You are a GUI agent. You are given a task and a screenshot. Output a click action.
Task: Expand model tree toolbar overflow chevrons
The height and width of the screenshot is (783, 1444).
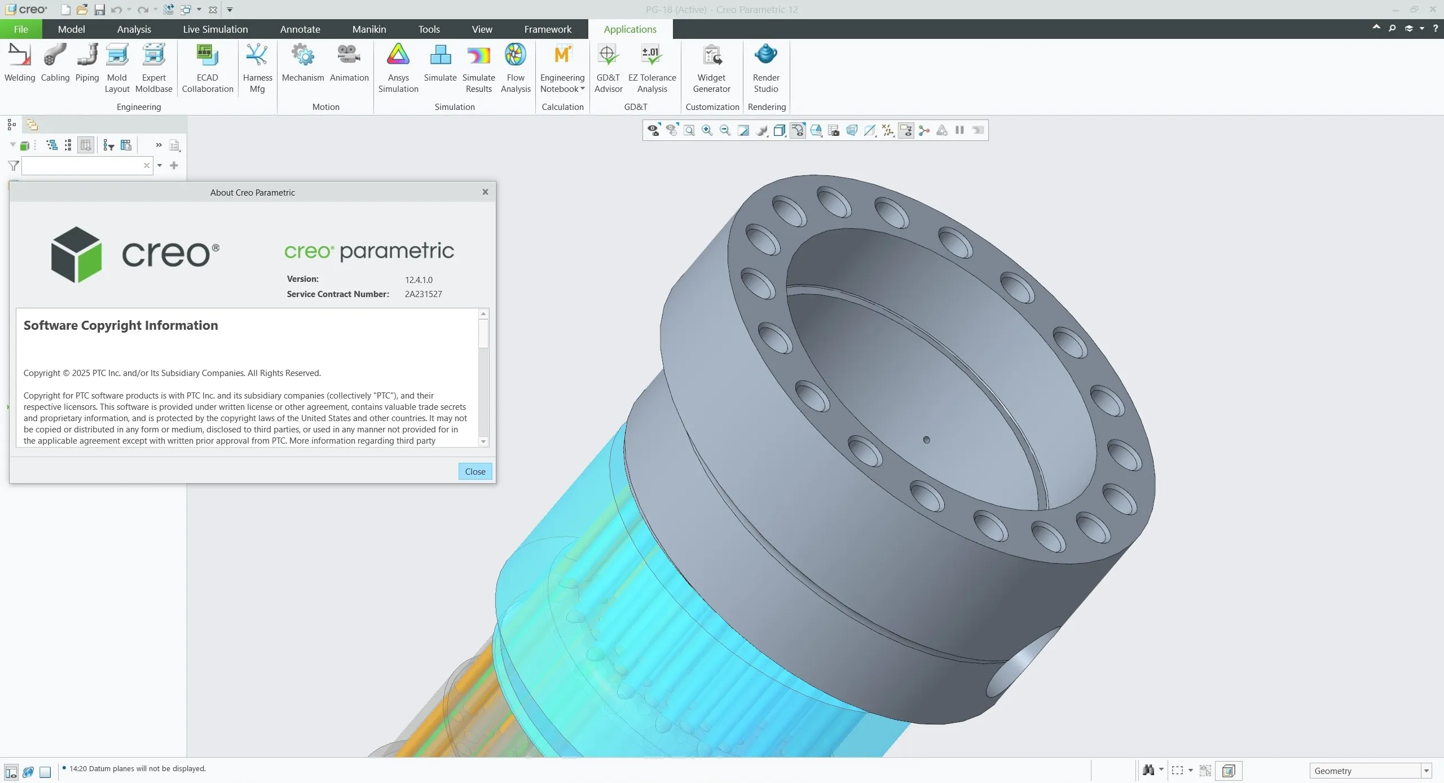[159, 145]
